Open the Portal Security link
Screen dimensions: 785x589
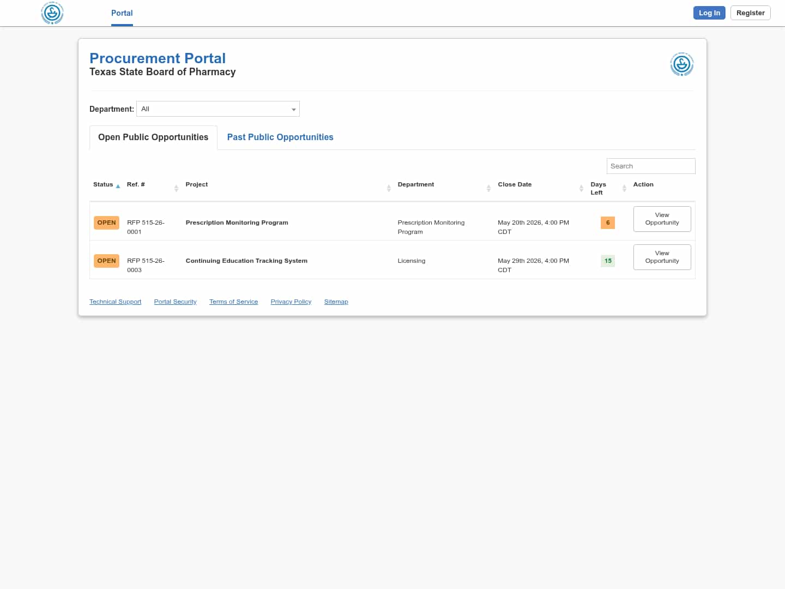click(x=175, y=302)
